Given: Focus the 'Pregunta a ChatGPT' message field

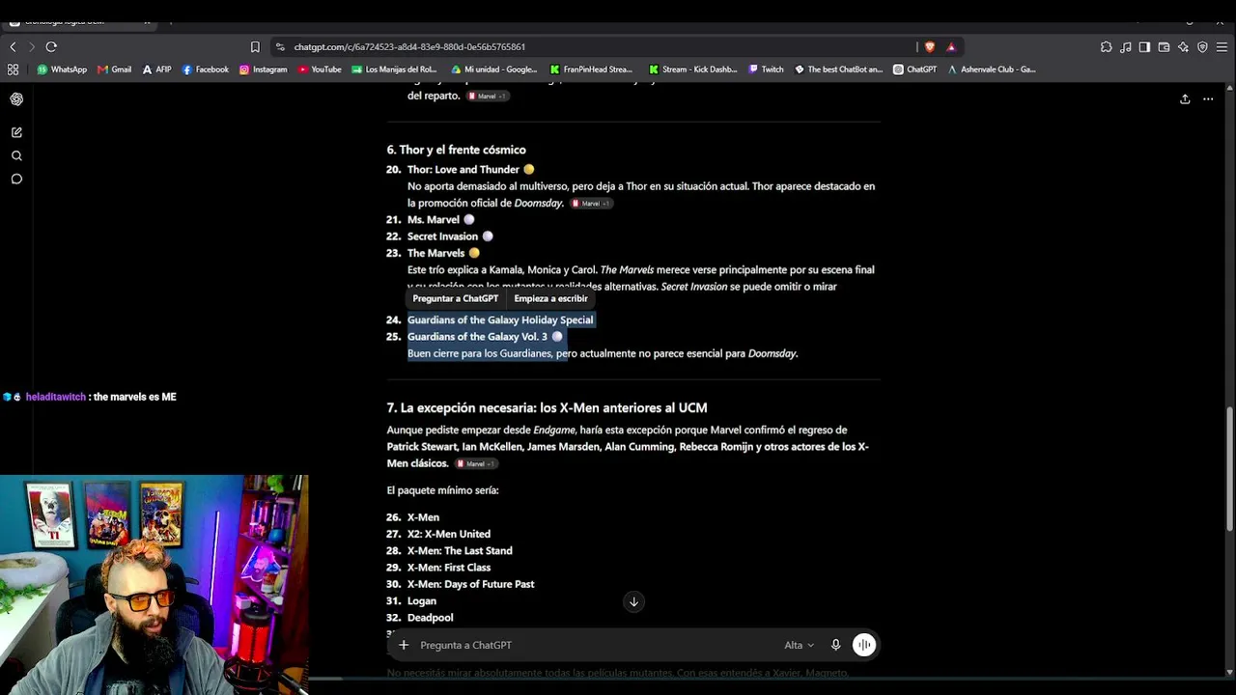Looking at the screenshot, I should coord(599,645).
